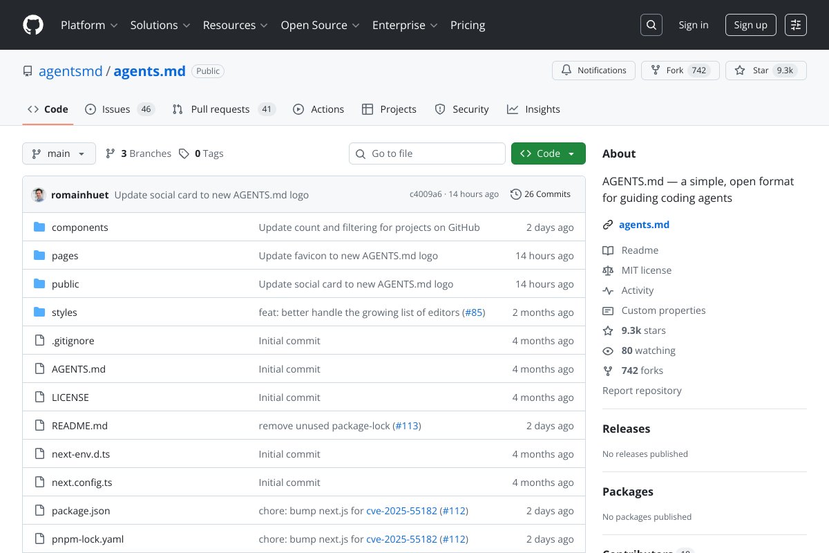
Task: Switch to the Projects tab
Action: click(x=389, y=109)
